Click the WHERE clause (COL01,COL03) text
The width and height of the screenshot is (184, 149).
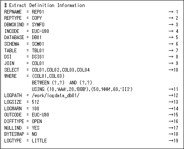(x=48, y=76)
